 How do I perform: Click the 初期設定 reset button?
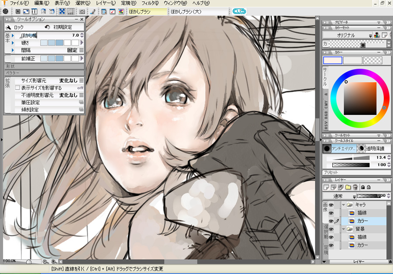click(59, 27)
